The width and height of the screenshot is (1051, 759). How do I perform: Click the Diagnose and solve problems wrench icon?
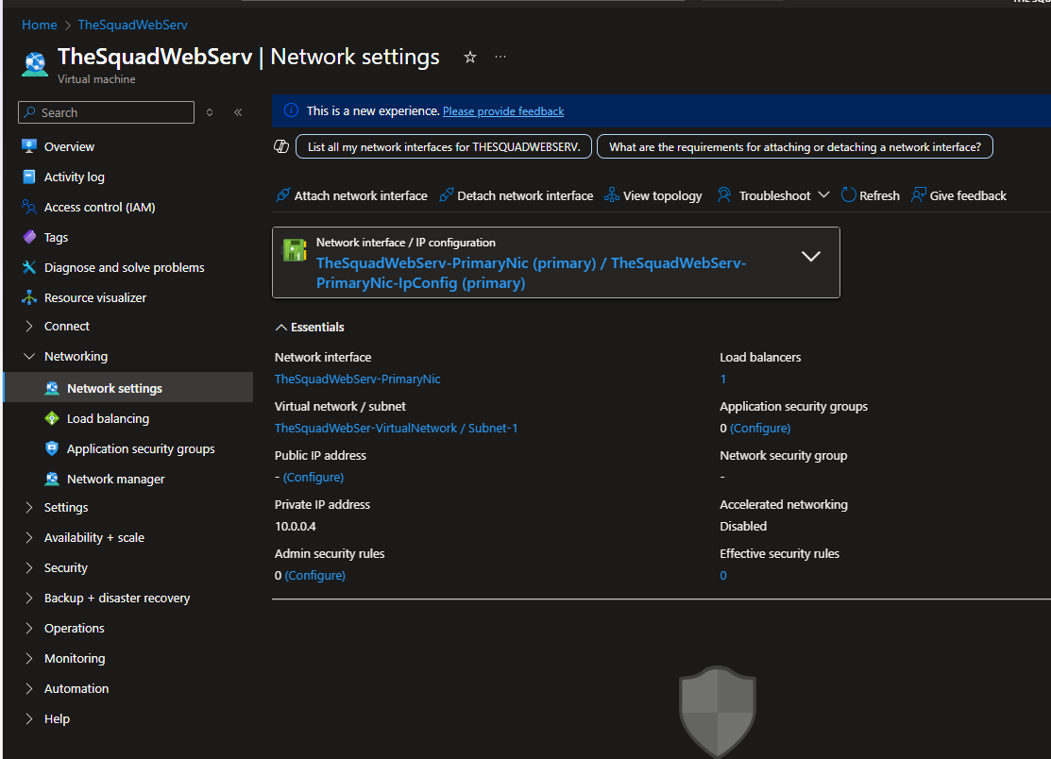tap(29, 267)
